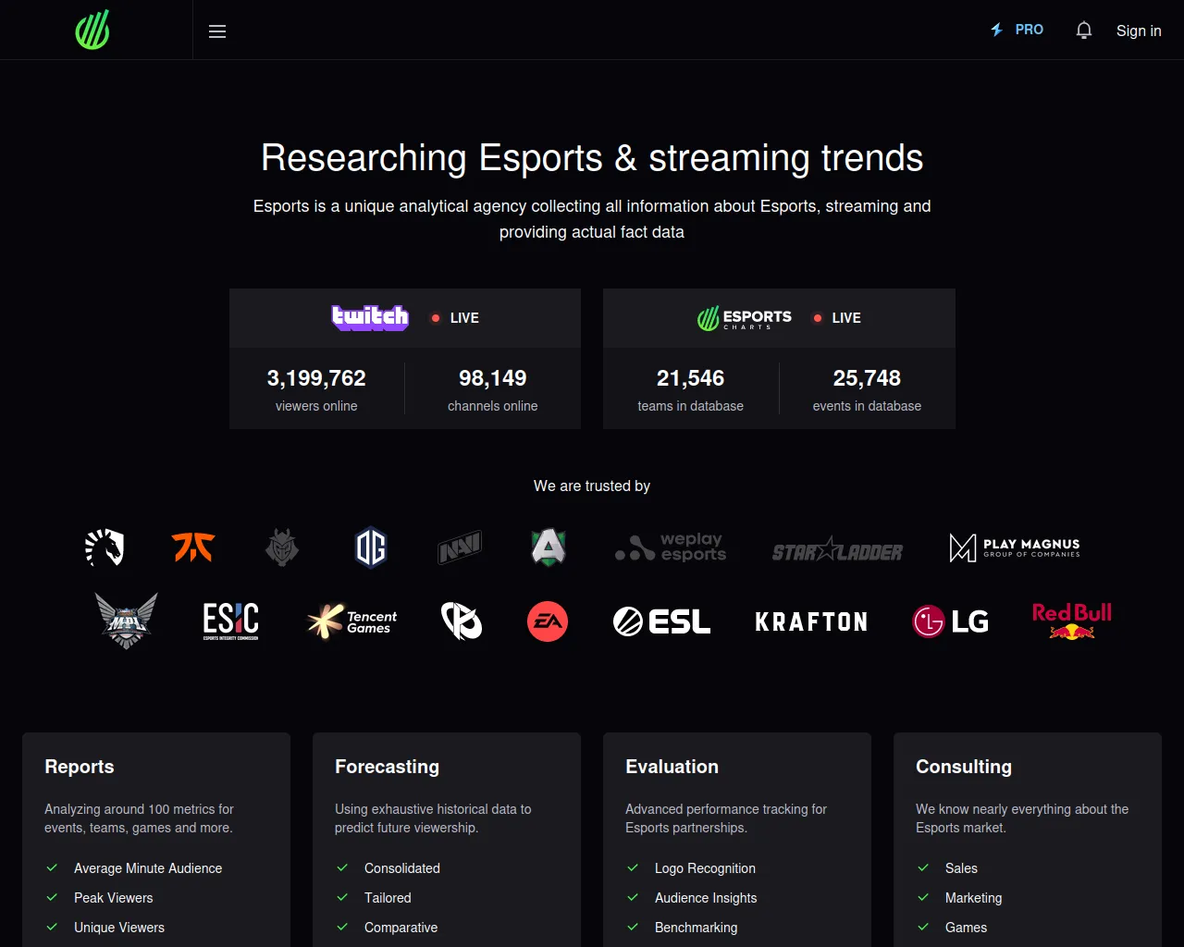The width and height of the screenshot is (1184, 947).
Task: Click the OG logo
Action: [371, 547]
